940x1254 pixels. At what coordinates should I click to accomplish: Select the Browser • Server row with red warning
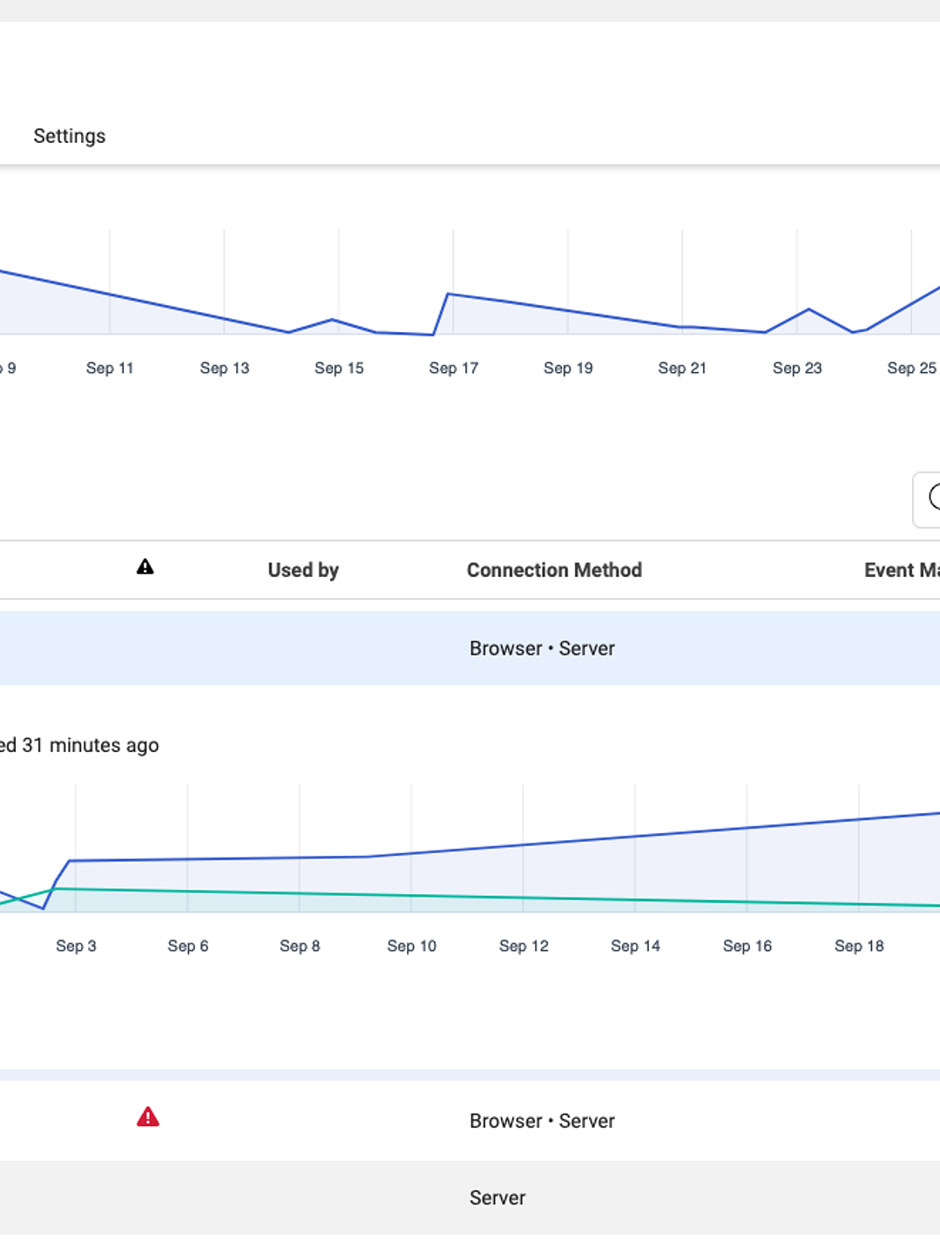click(542, 1121)
